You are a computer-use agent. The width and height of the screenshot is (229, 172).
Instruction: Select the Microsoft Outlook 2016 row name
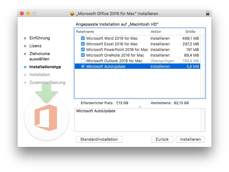pos(114,61)
